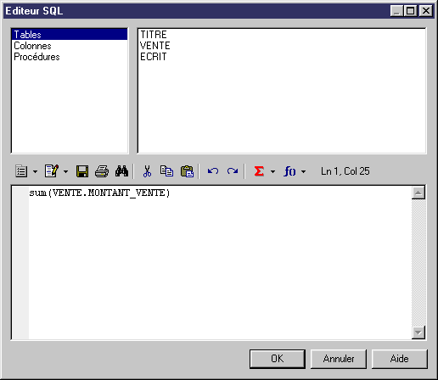
Task: Select Procédures in the left list
Action: pos(36,57)
